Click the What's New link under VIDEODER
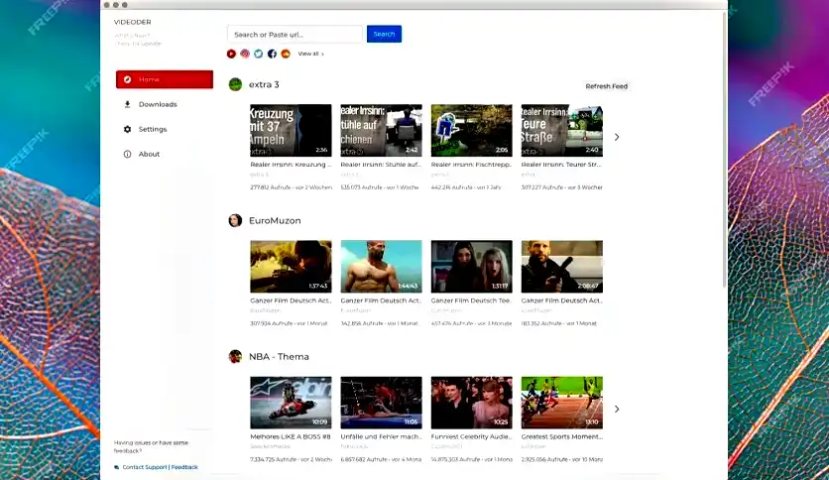The image size is (829, 480). pyautogui.click(x=132, y=36)
